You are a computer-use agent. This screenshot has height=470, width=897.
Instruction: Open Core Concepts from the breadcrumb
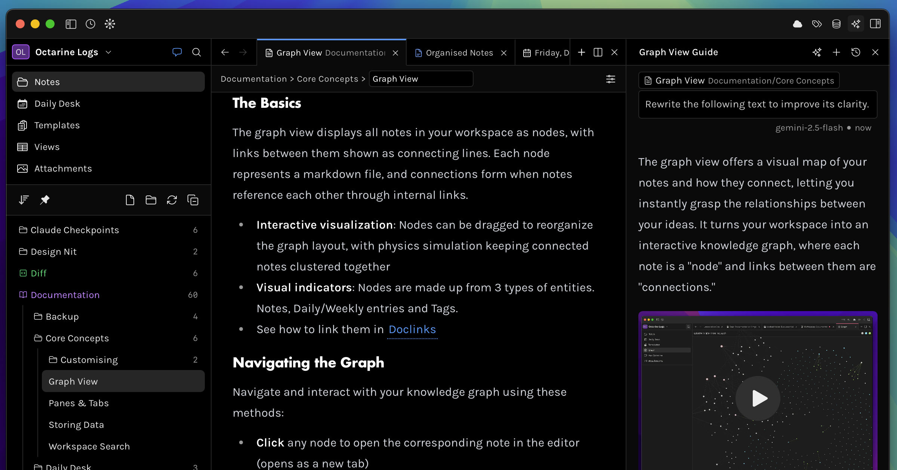[x=327, y=79]
